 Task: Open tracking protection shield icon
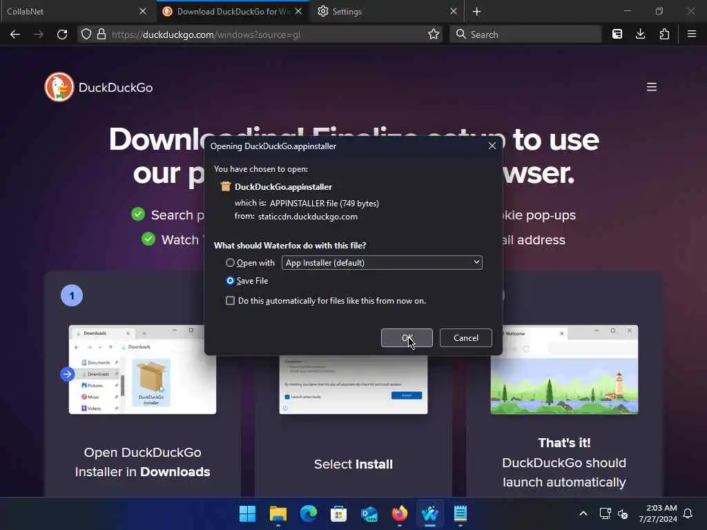click(86, 35)
